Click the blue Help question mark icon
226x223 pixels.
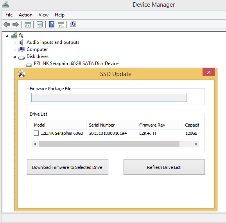click(x=52, y=24)
